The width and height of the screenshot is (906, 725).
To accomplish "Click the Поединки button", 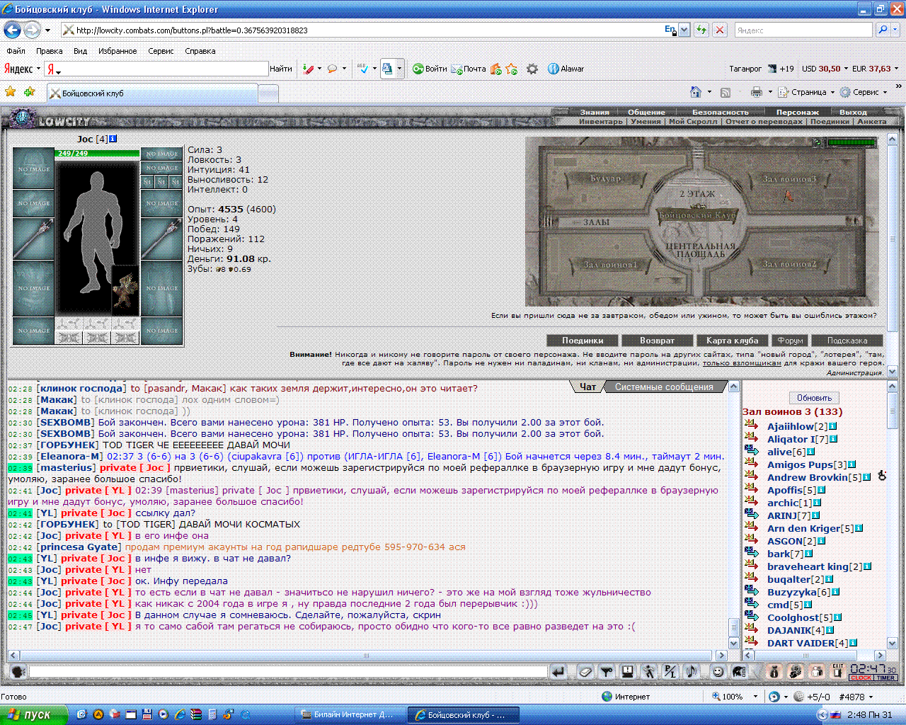I will coord(583,341).
